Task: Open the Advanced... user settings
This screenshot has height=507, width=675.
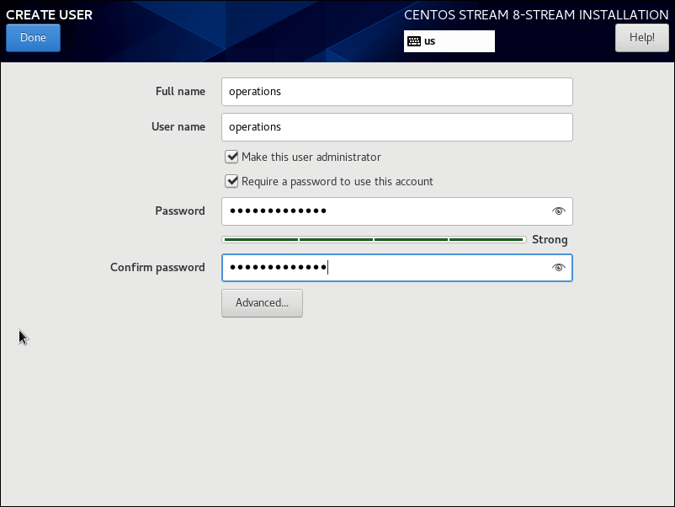Action: click(262, 303)
